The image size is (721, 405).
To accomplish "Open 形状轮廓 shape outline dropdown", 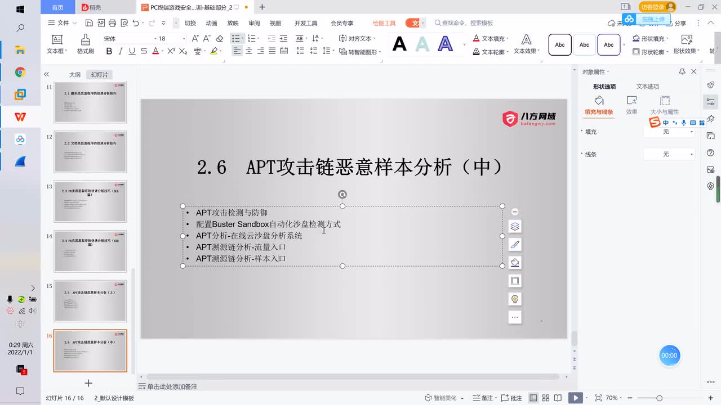I will click(651, 52).
